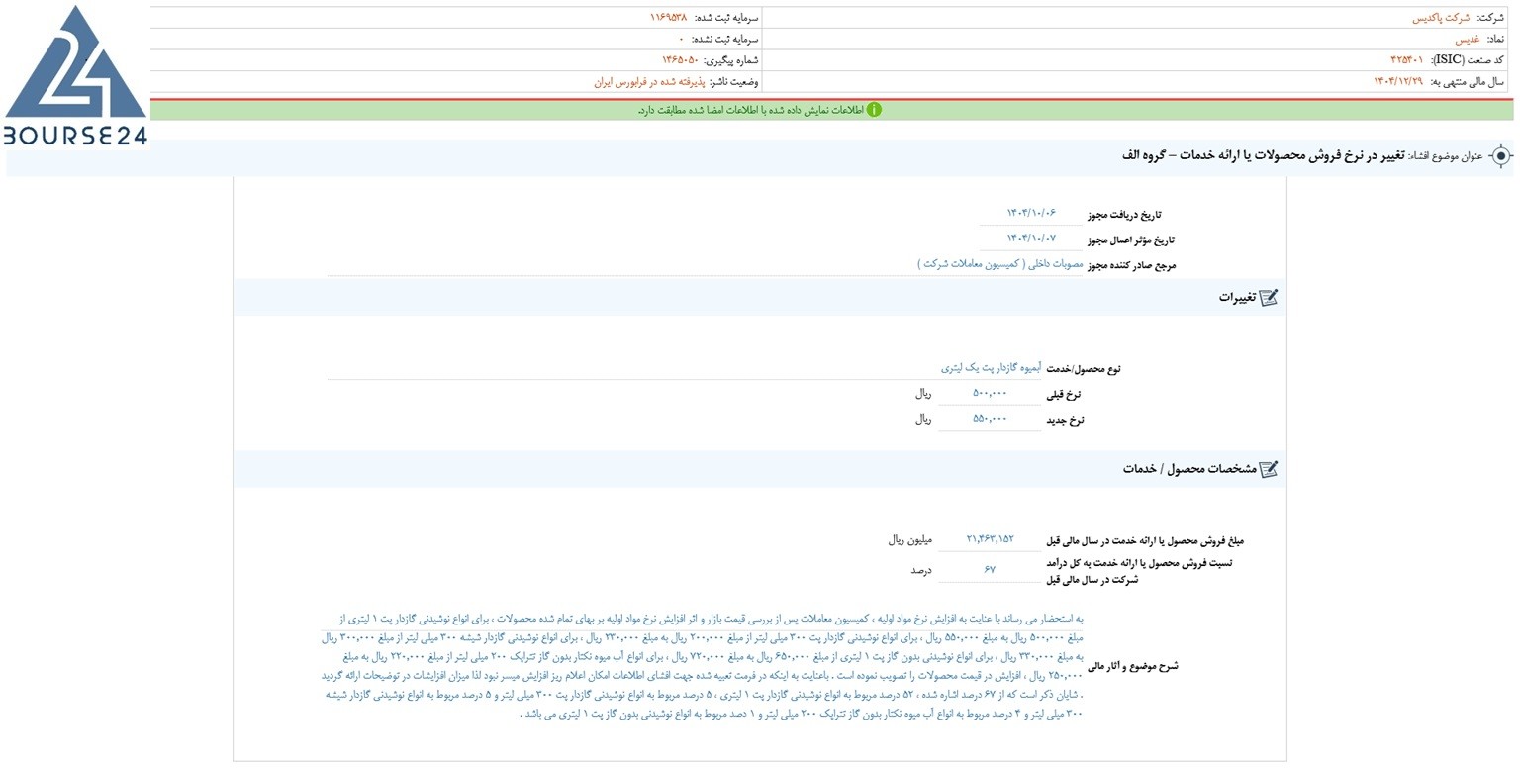Select the ISIC industry code ۴۲۵۴۰۱
The width and height of the screenshot is (1520, 768).
pyautogui.click(x=1406, y=60)
